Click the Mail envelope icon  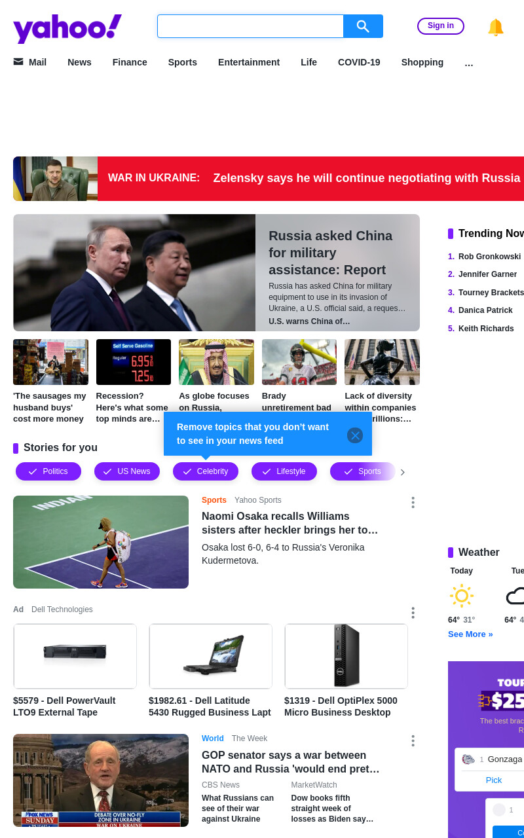(x=18, y=62)
